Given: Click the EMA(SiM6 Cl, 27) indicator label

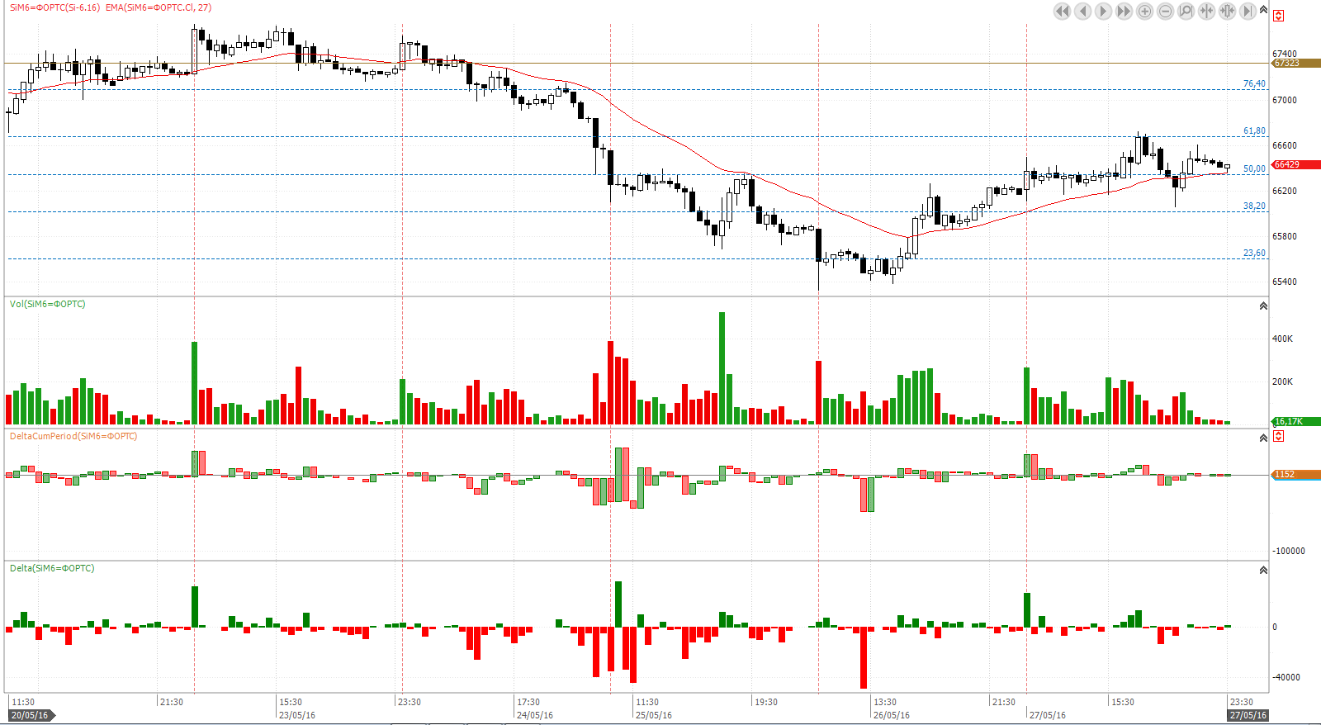Looking at the screenshot, I should point(159,7).
